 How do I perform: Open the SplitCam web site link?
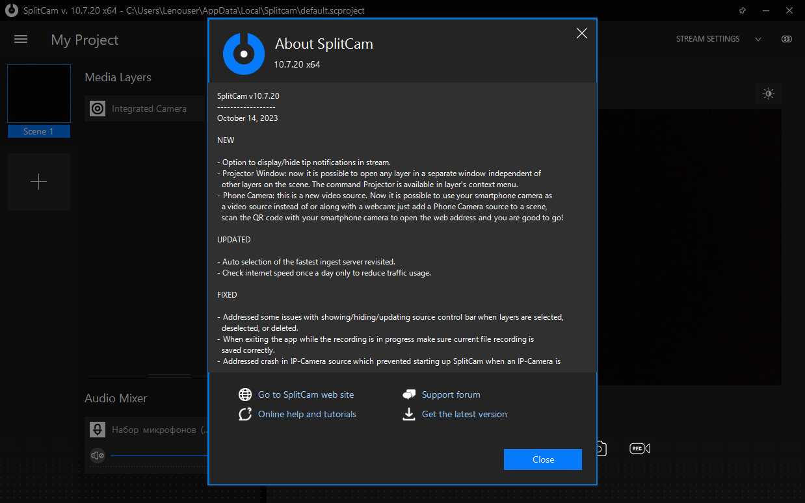[306, 394]
